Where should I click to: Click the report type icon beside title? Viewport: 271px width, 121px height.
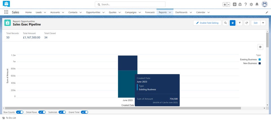tap(7, 23)
